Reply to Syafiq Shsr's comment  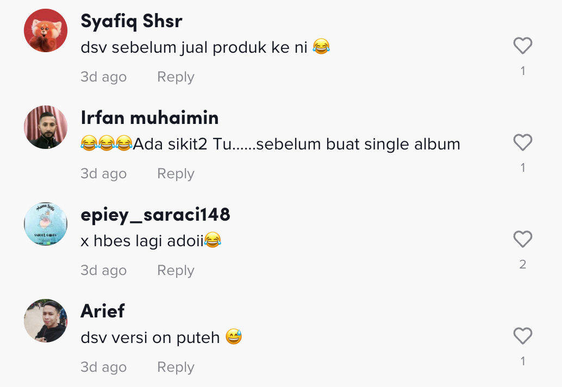[x=176, y=77]
